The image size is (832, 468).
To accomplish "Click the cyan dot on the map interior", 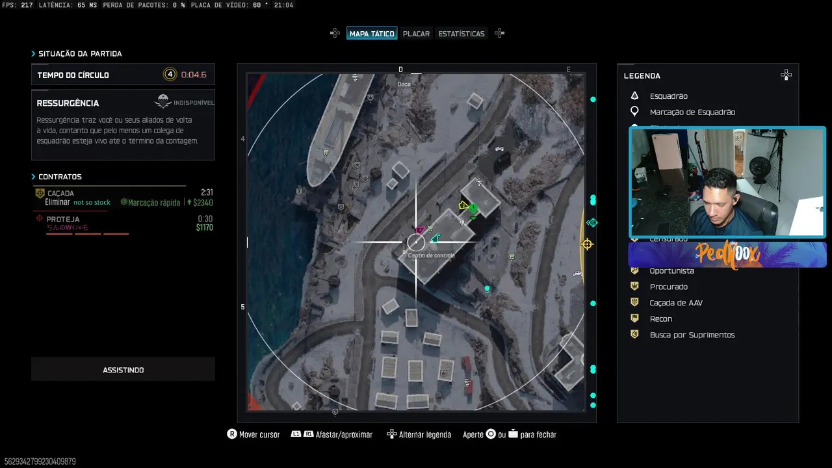I will coord(487,288).
